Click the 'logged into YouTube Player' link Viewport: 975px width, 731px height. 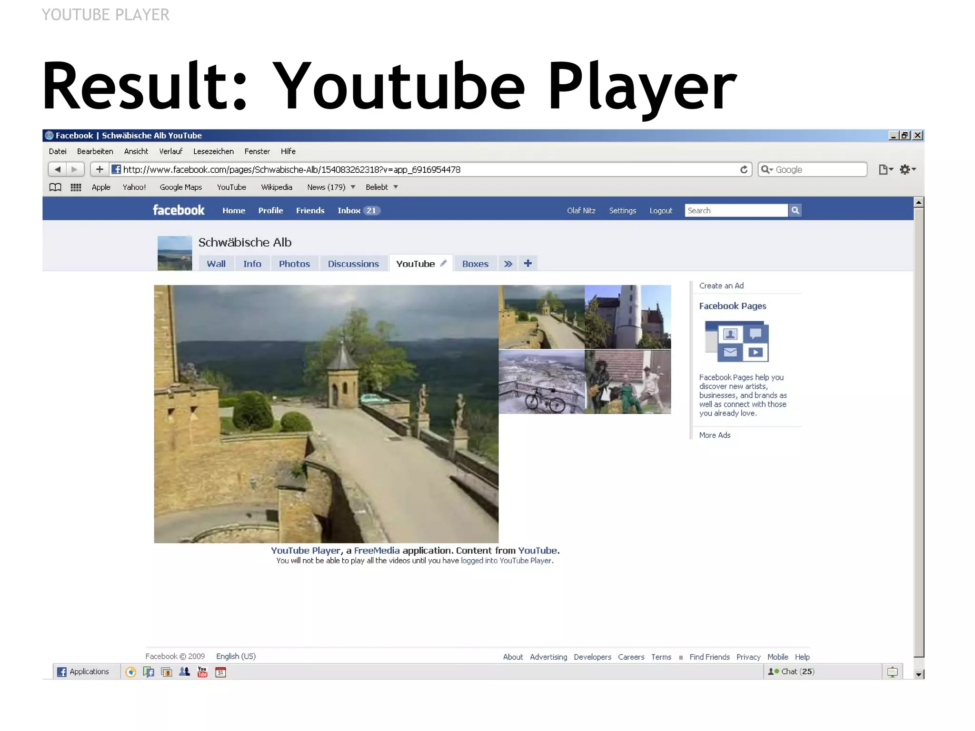click(507, 561)
